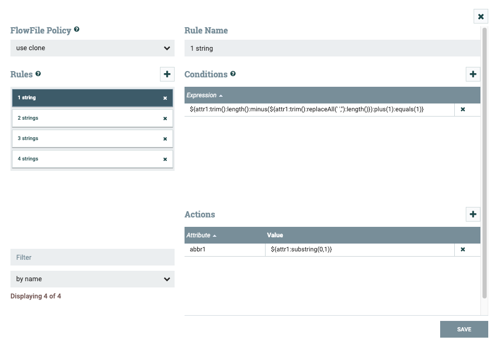494x346 pixels.
Task: Select the '2 strings' rule
Action: tap(84, 118)
